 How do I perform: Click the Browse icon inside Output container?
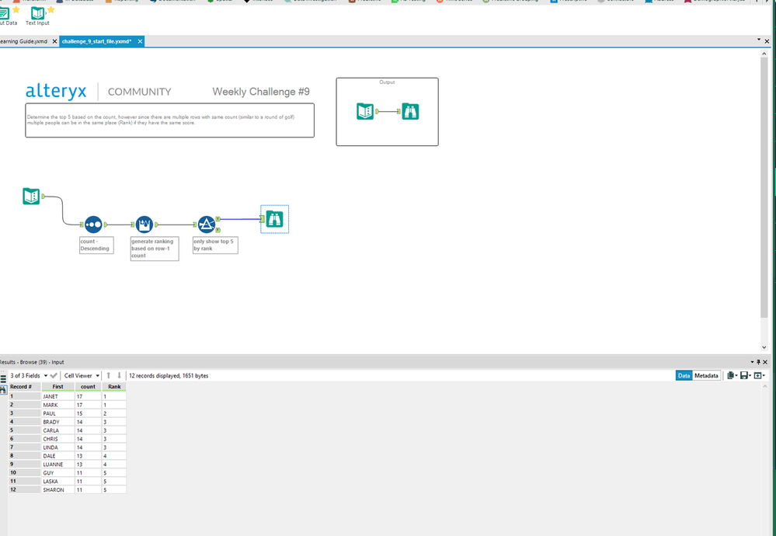coord(410,111)
